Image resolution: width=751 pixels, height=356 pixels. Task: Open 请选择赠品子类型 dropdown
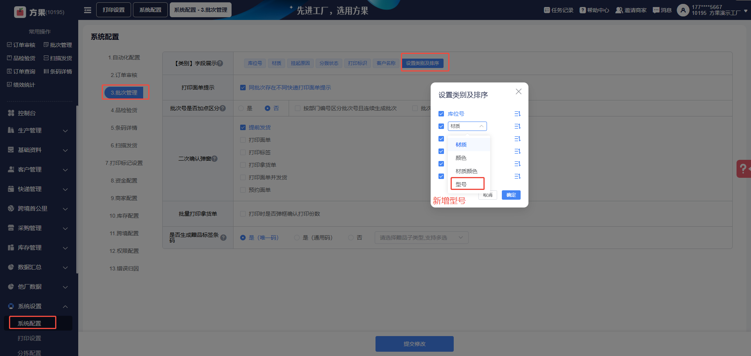click(421, 238)
